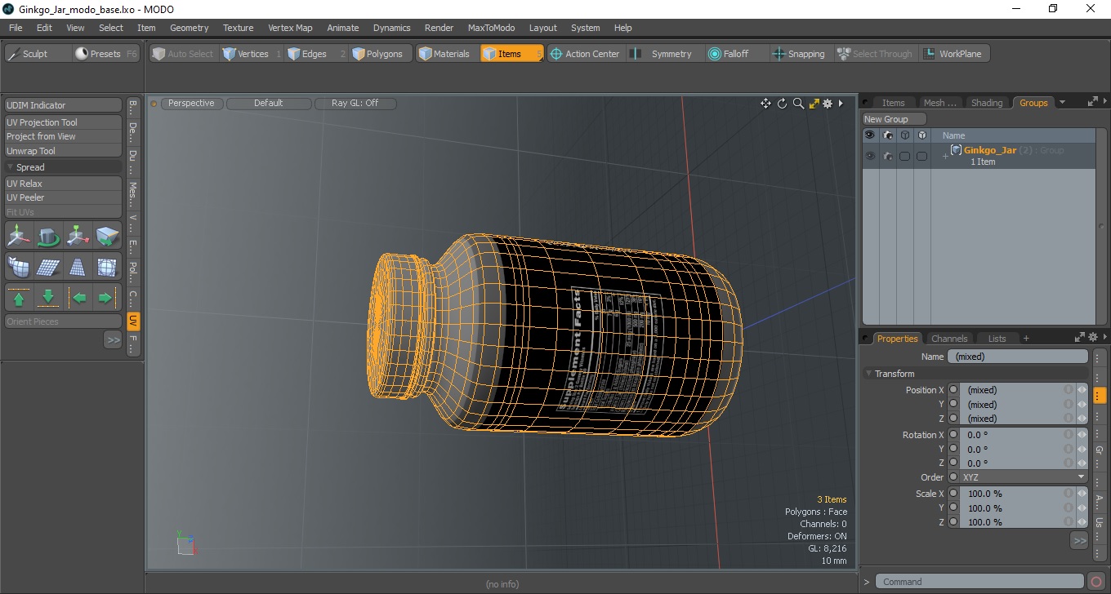Open the Vertex Map menu
This screenshot has width=1111, height=594.
tap(290, 28)
